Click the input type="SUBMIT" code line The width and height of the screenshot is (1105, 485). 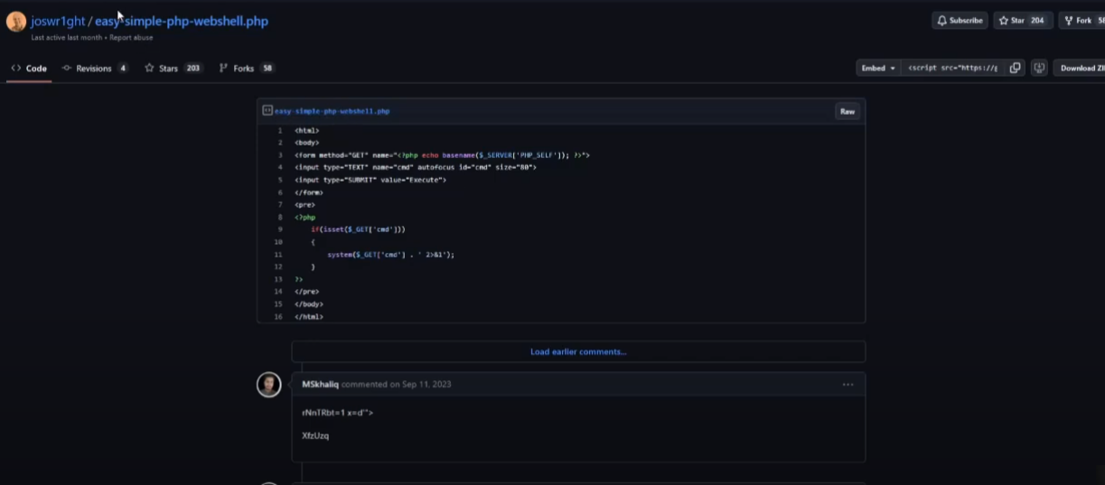pos(370,180)
